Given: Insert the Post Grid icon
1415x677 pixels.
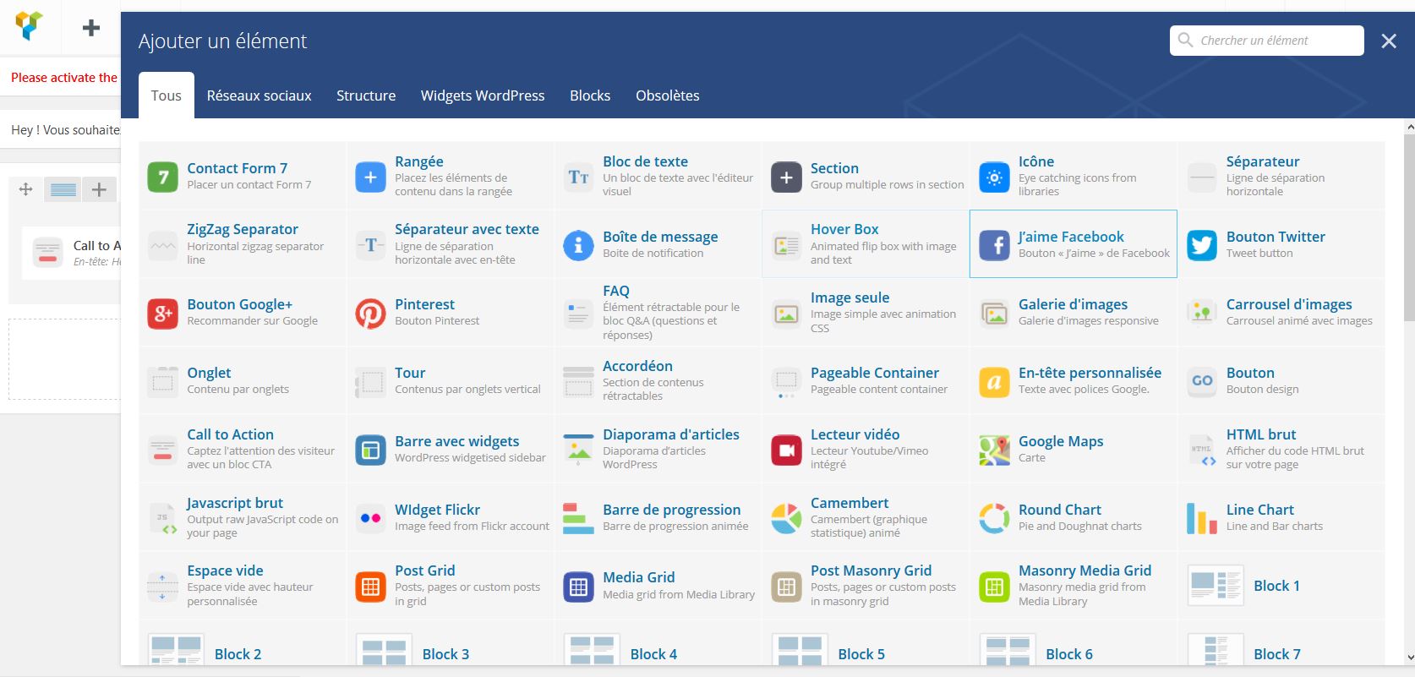Looking at the screenshot, I should point(370,587).
